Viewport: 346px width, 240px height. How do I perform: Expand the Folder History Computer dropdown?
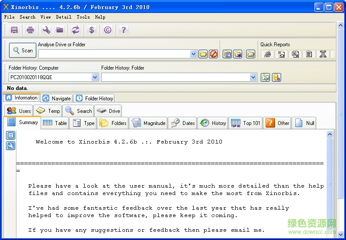click(x=95, y=77)
